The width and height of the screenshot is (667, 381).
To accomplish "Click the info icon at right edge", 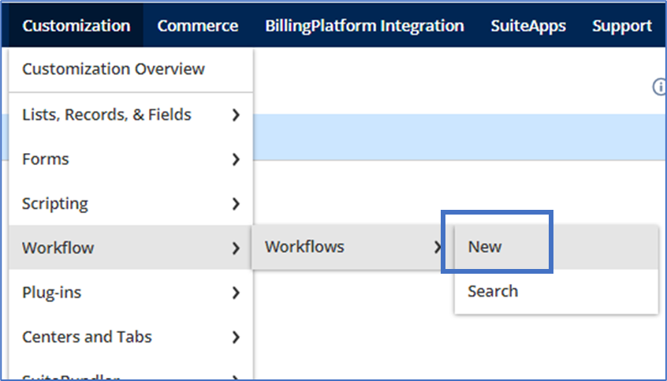I will tap(660, 87).
